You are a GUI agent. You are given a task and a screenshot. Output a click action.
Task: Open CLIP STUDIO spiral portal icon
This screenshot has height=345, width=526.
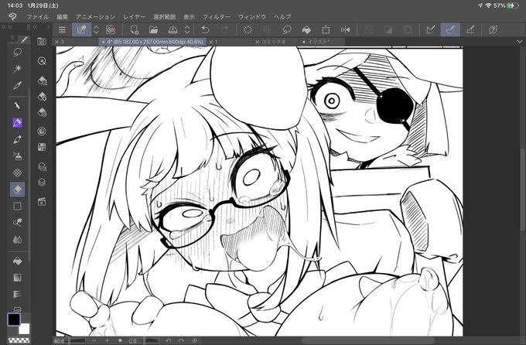(111, 30)
